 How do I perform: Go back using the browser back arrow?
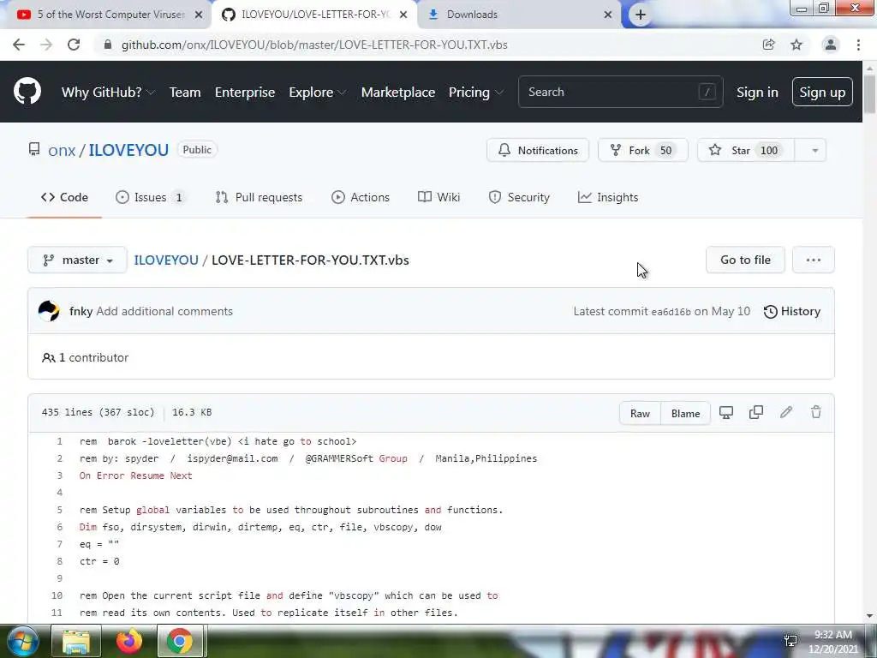point(19,45)
